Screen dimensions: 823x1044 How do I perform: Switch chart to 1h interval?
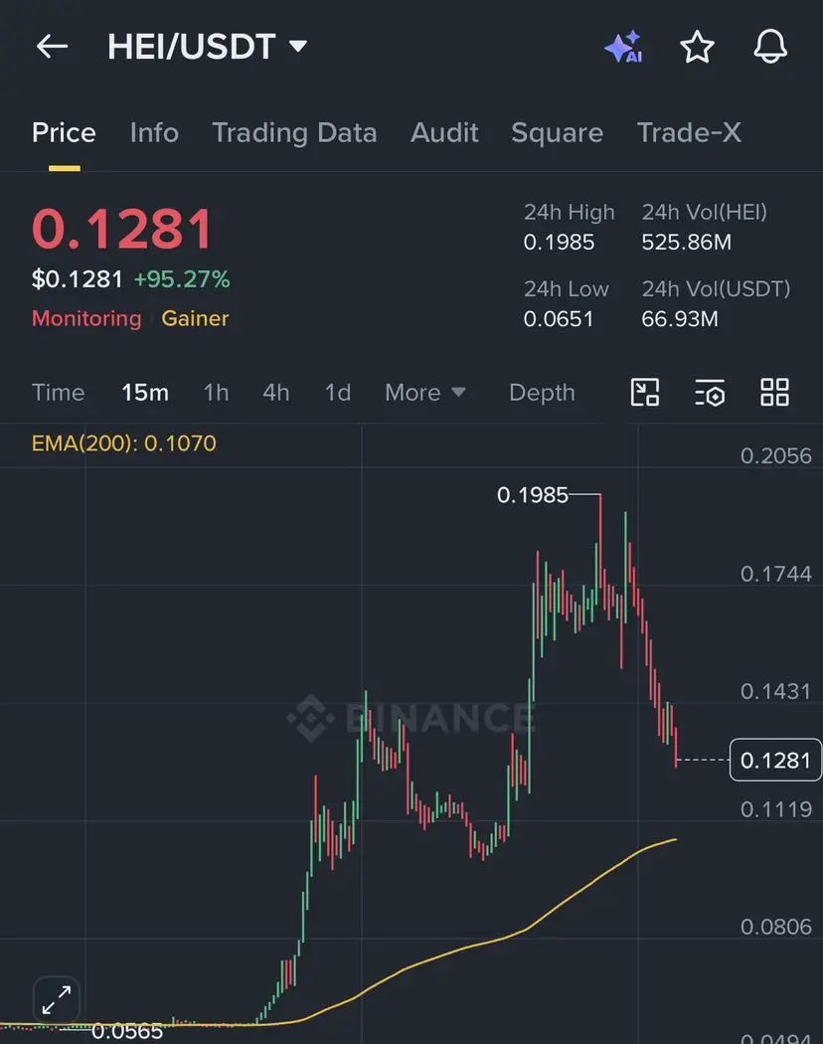[x=217, y=392]
